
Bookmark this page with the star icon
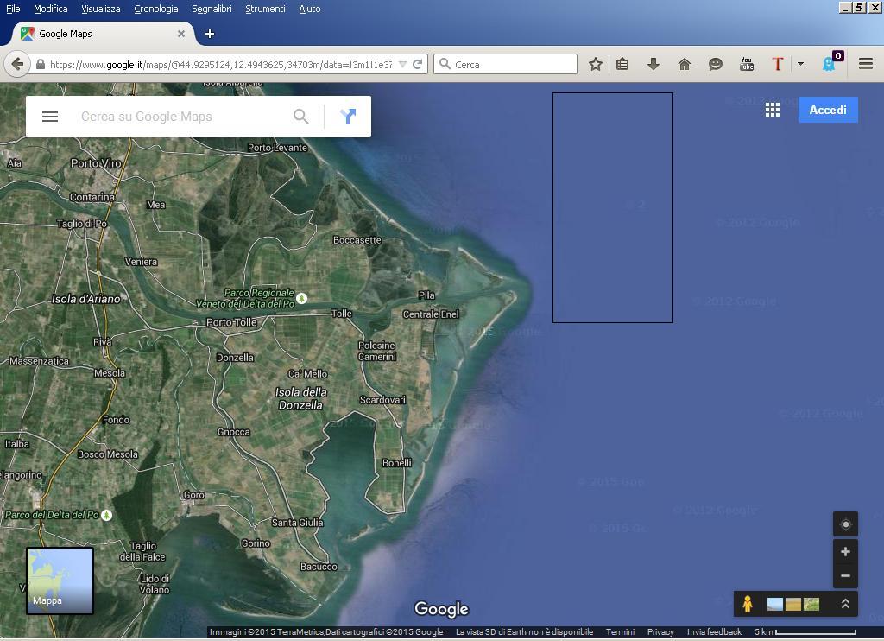[x=596, y=64]
